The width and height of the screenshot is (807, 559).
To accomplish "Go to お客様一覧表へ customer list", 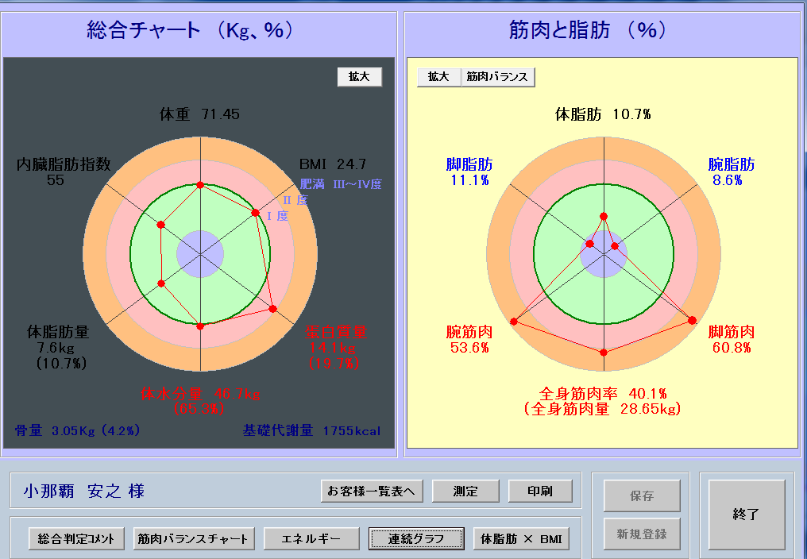I will tap(372, 491).
